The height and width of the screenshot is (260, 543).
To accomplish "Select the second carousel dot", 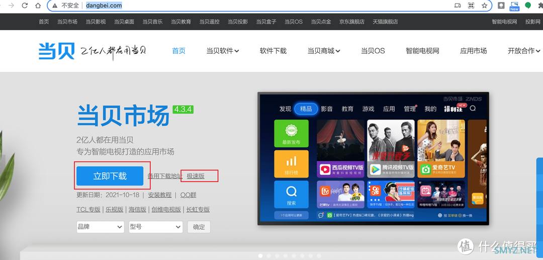I will pyautogui.click(x=269, y=256).
